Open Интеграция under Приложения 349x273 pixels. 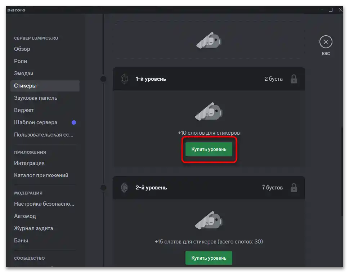pos(45,163)
